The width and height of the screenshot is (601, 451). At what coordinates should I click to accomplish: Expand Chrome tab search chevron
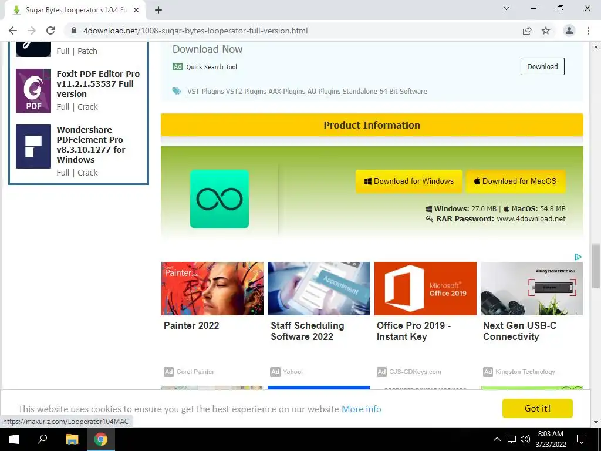[507, 8]
